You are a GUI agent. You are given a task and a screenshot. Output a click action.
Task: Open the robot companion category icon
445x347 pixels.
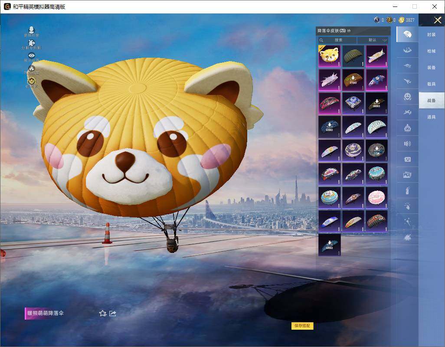(x=407, y=128)
